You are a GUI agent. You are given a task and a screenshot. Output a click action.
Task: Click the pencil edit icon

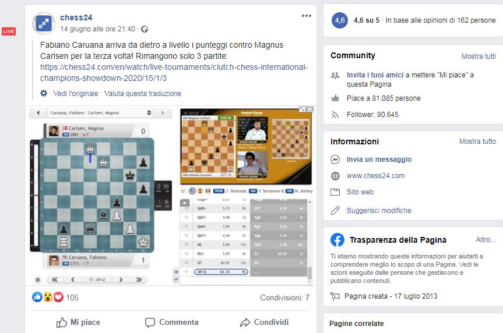335,211
